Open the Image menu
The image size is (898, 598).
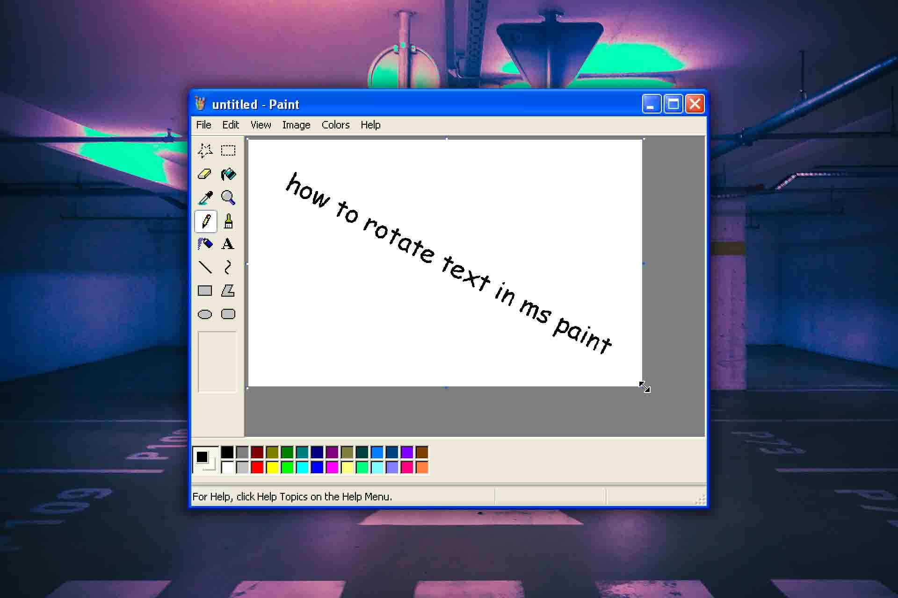[x=295, y=125]
